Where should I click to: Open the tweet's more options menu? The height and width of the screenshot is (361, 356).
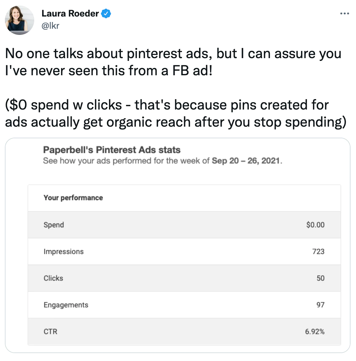coord(344,13)
